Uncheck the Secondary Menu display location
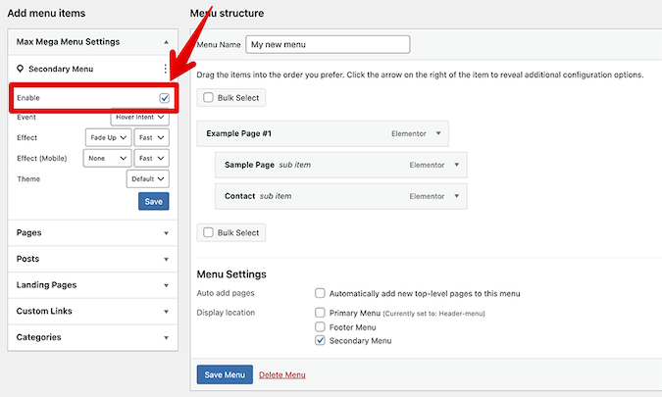 [x=320, y=340]
